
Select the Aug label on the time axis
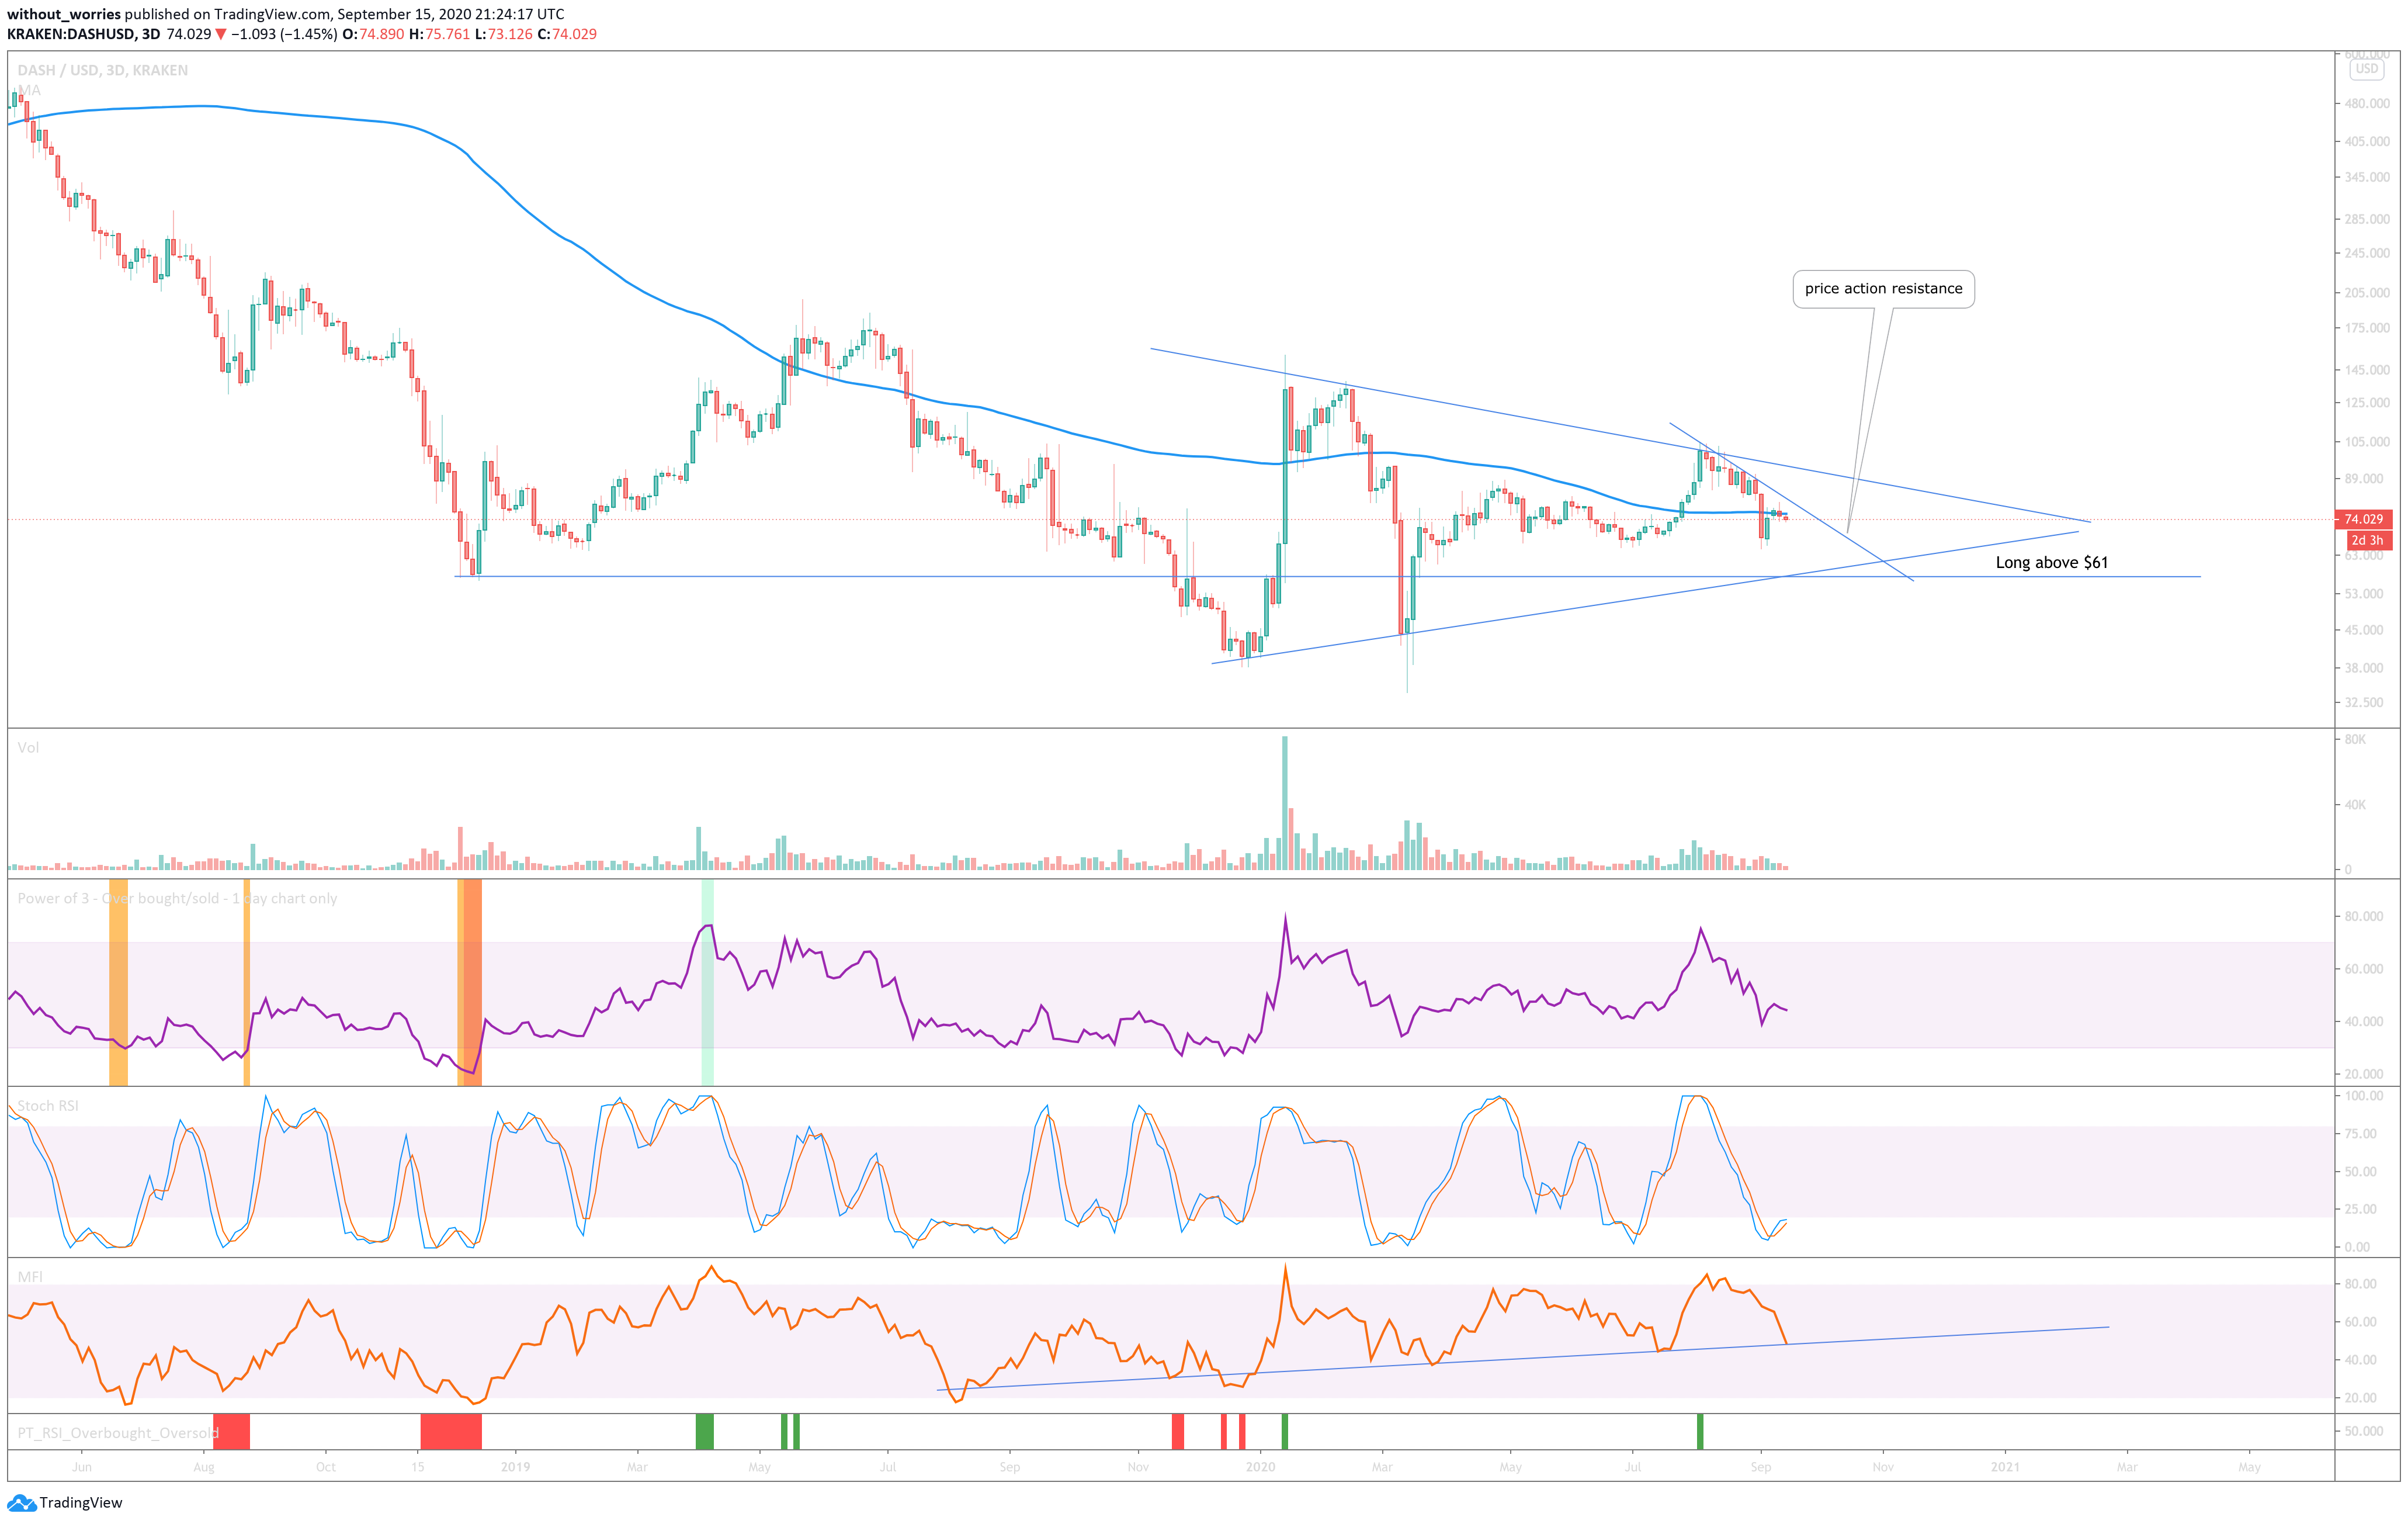203,1467
